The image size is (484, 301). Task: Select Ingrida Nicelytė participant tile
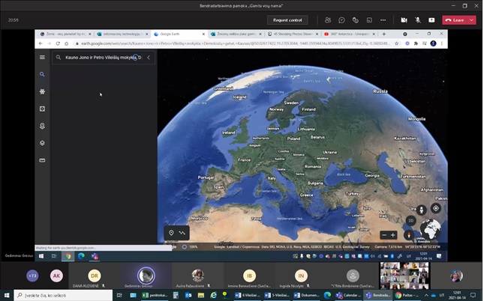pyautogui.click(x=301, y=276)
